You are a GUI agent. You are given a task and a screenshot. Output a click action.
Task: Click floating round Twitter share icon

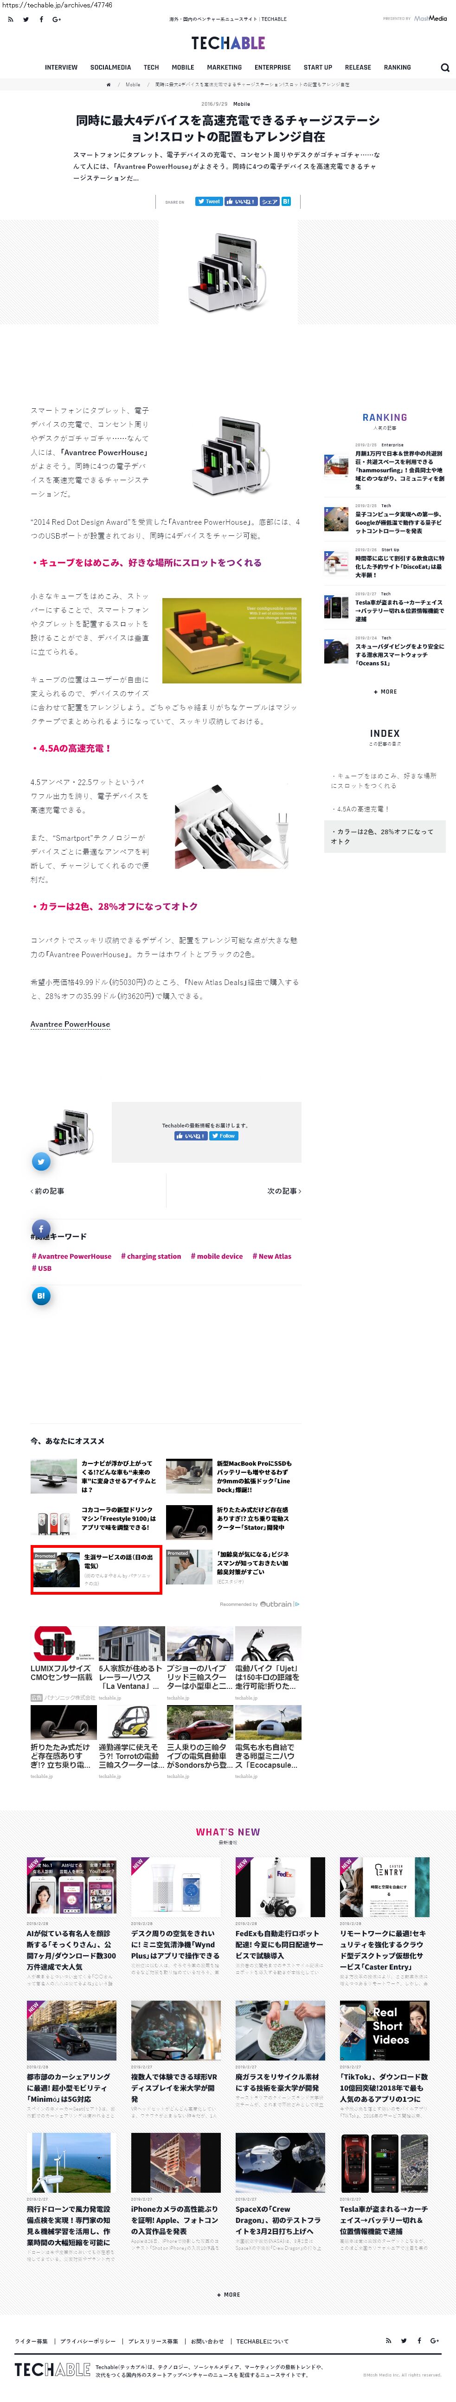(x=41, y=1161)
